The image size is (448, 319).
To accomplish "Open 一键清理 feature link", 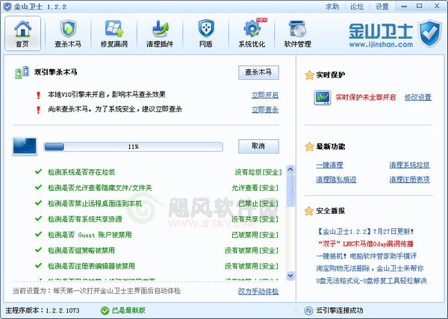I will (x=329, y=165).
